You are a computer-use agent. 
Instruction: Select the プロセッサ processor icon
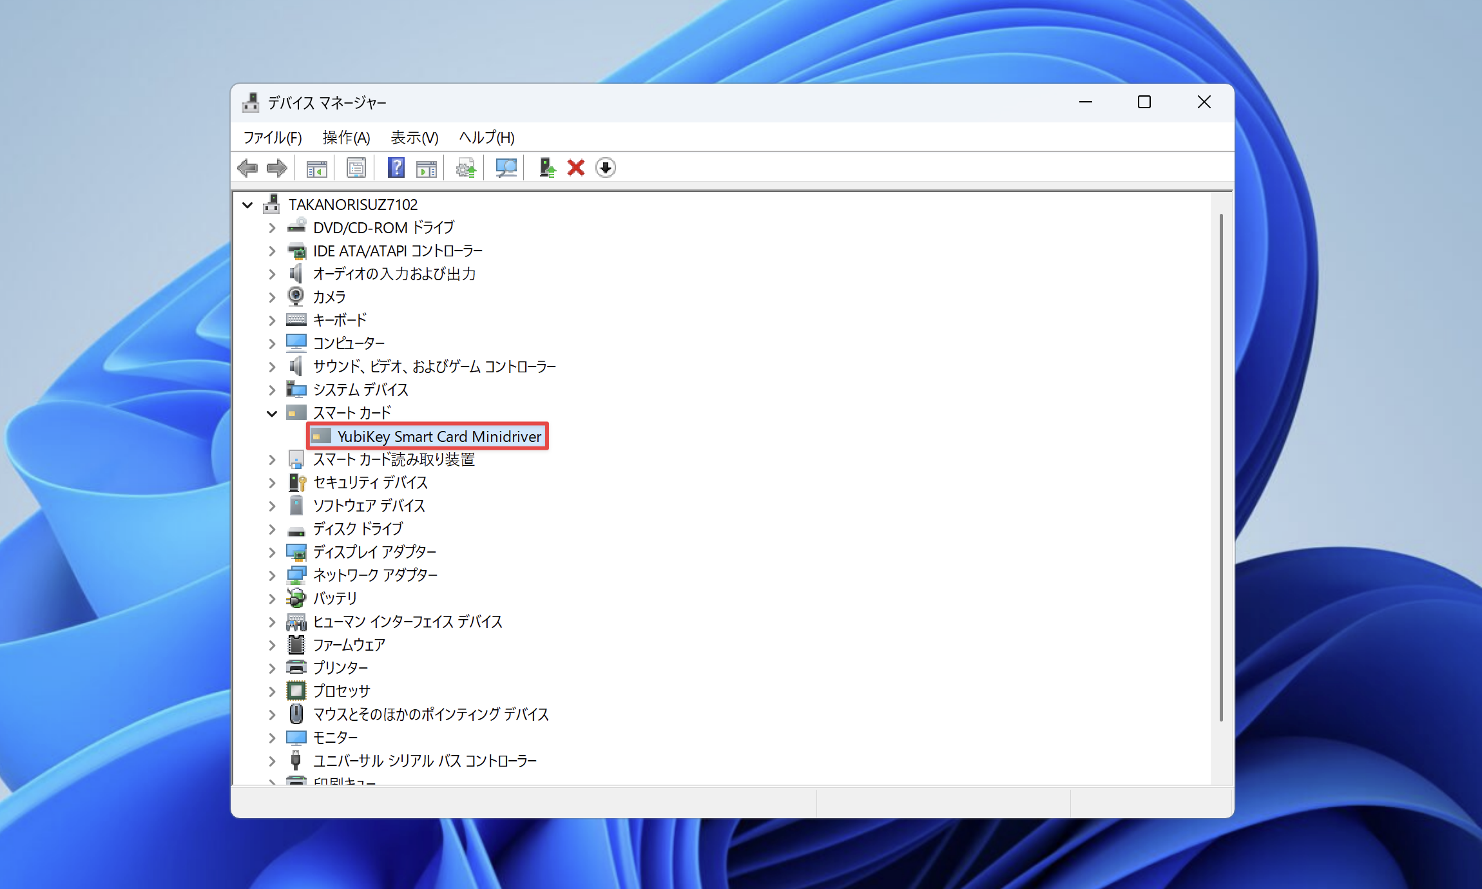click(296, 691)
